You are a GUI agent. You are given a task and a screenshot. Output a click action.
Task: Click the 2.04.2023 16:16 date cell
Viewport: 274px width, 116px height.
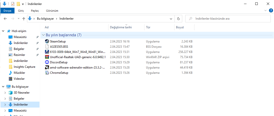click(120, 41)
